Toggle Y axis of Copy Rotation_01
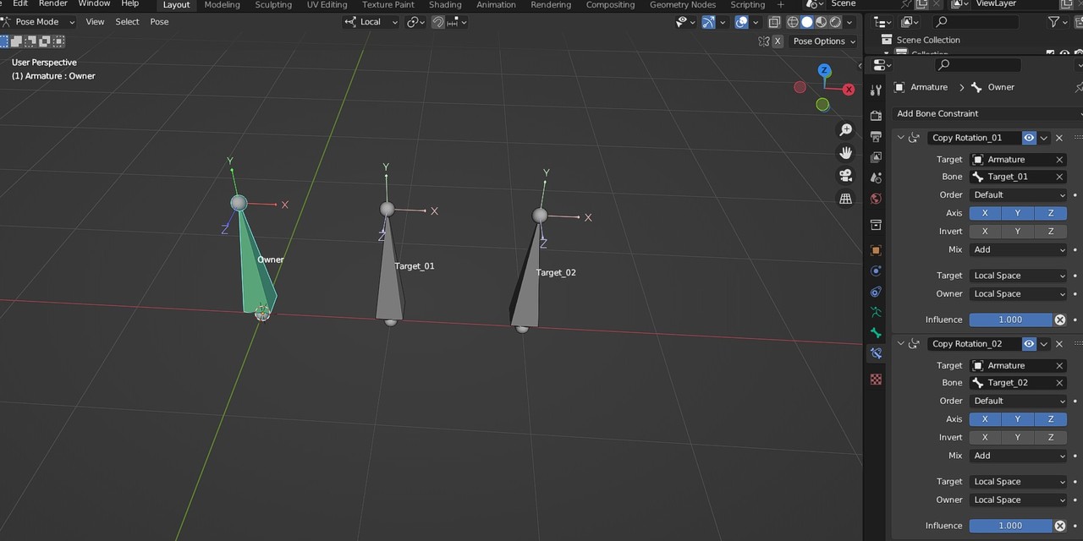This screenshot has height=541, width=1083. [1018, 213]
